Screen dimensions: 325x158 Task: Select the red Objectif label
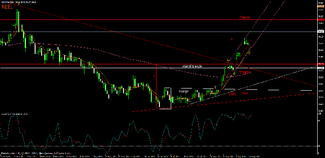pos(245,17)
